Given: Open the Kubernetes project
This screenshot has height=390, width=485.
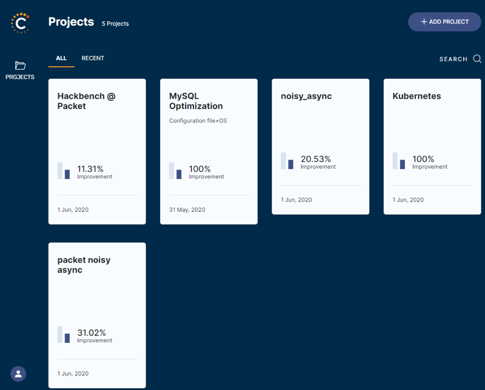Looking at the screenshot, I should pyautogui.click(x=432, y=146).
